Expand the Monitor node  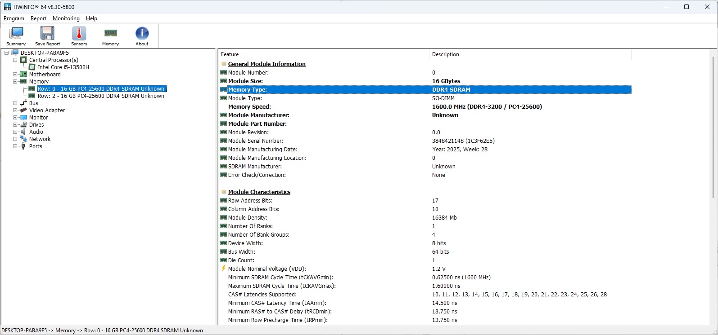[15, 118]
